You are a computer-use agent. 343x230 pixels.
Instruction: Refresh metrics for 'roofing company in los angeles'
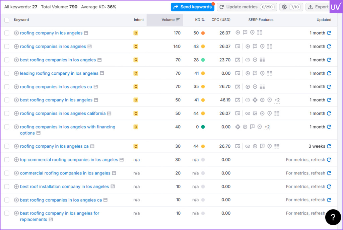[x=329, y=33]
